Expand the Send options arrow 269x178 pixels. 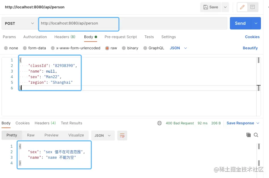pyautogui.click(x=256, y=23)
